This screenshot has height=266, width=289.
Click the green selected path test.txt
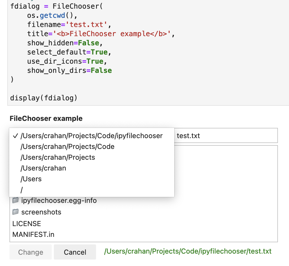coord(188,251)
